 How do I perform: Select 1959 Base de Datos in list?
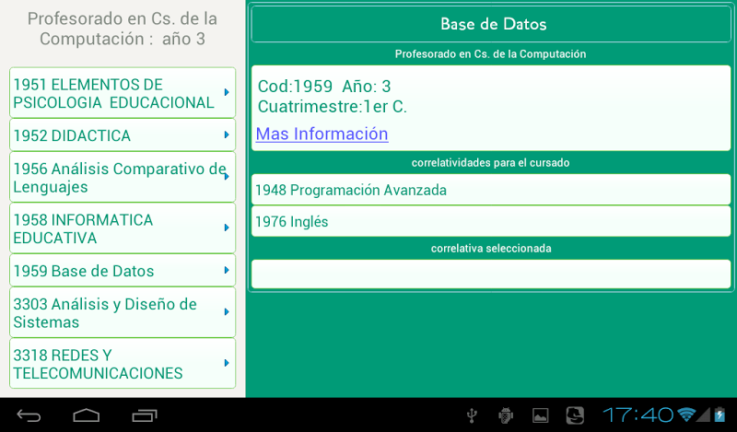pos(123,270)
